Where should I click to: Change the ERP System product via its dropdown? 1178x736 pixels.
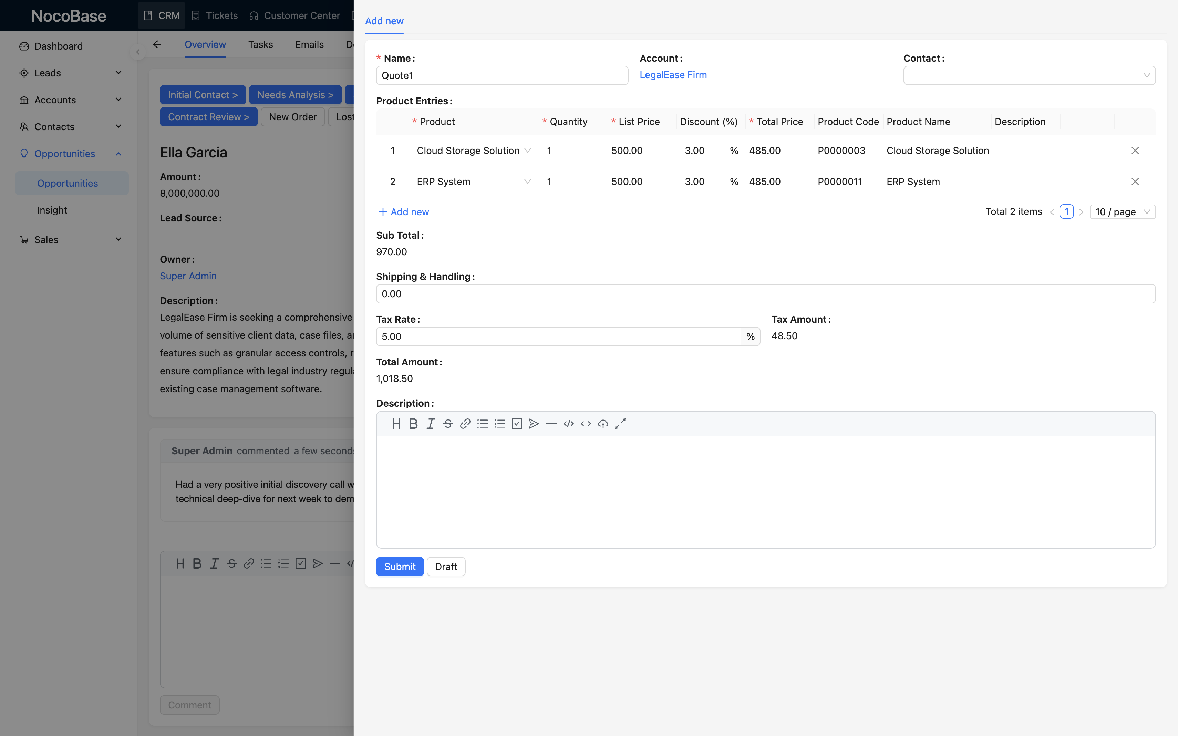(528, 181)
